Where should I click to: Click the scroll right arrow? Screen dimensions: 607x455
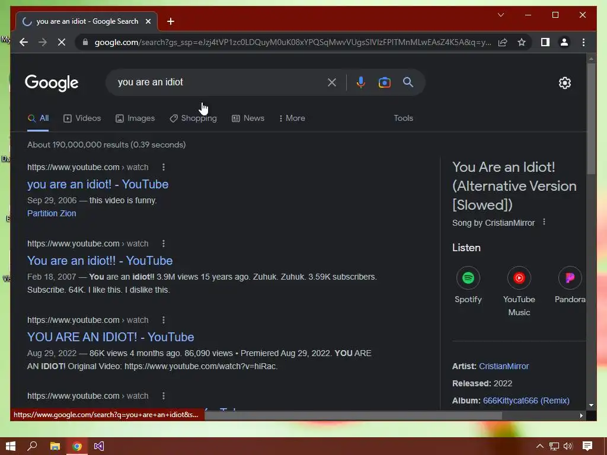click(582, 415)
